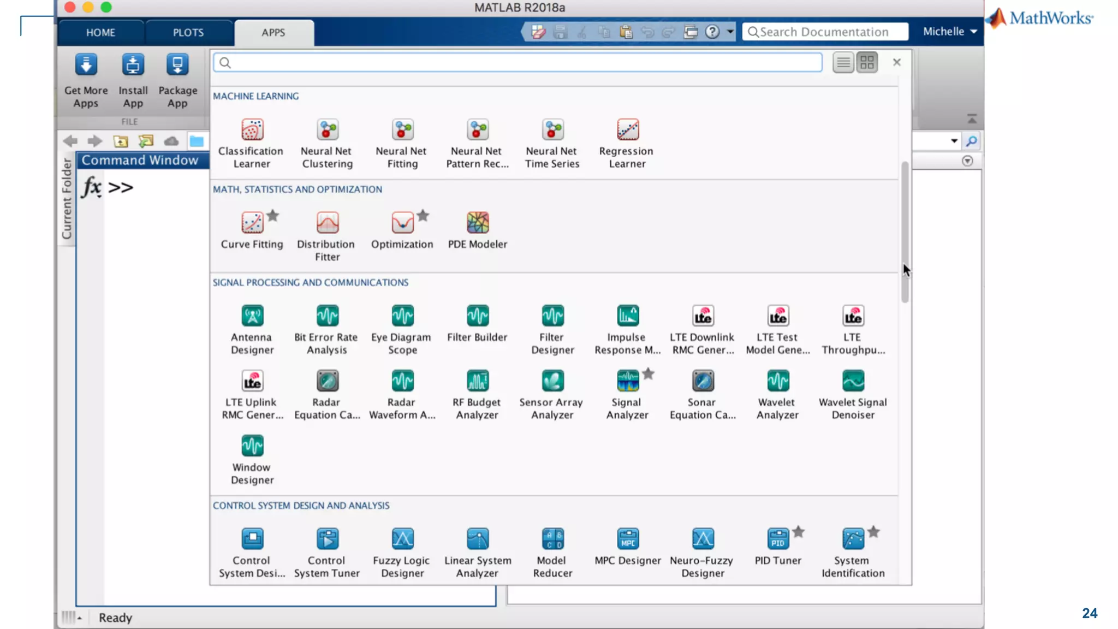1118x629 pixels.
Task: Open the Distribution Fitter app
Action: pos(327,236)
